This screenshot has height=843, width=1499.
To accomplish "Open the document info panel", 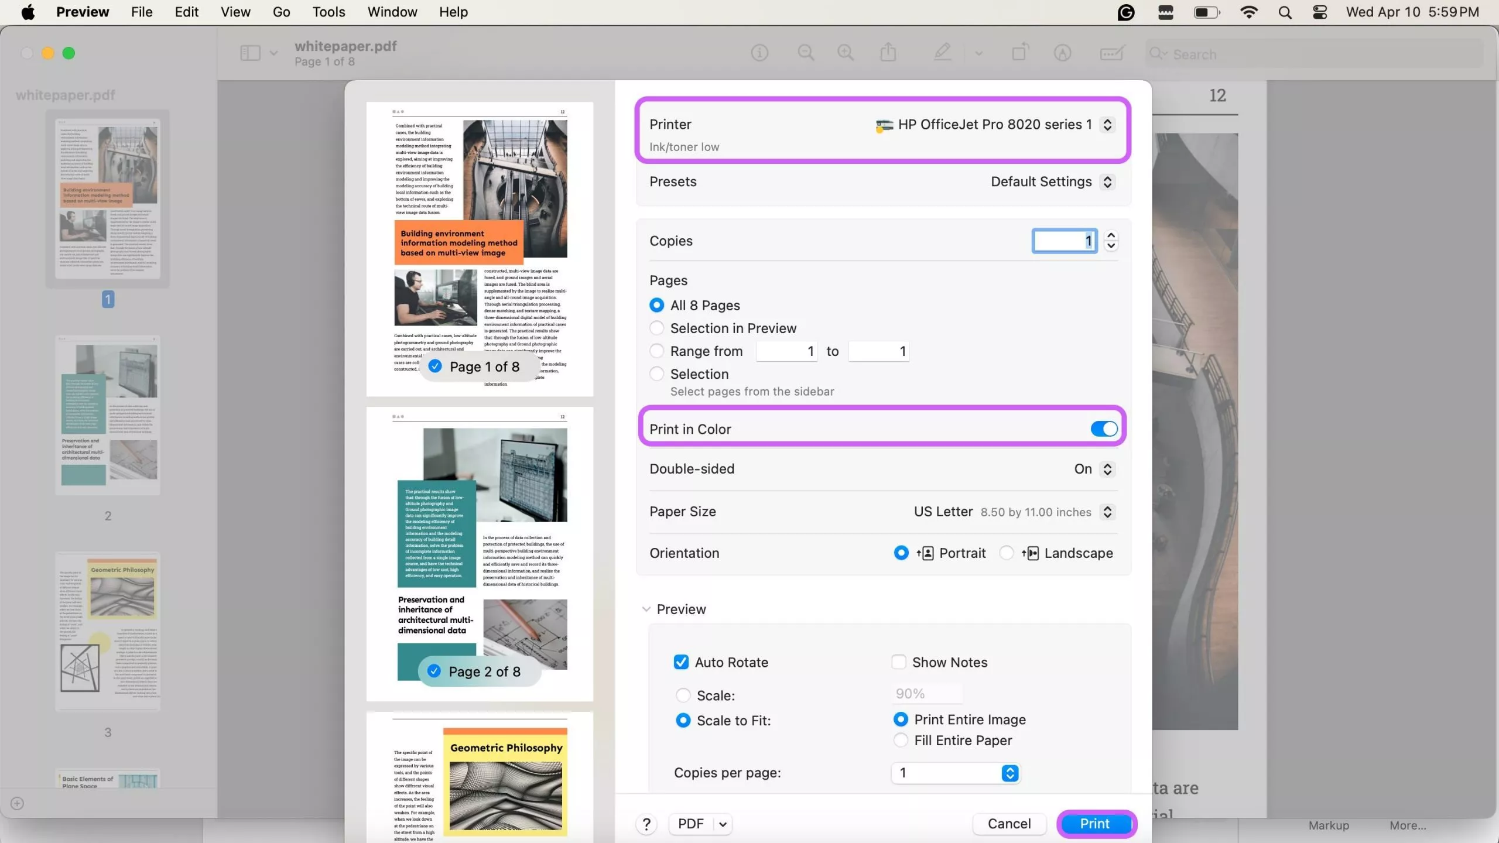I will pyautogui.click(x=759, y=53).
